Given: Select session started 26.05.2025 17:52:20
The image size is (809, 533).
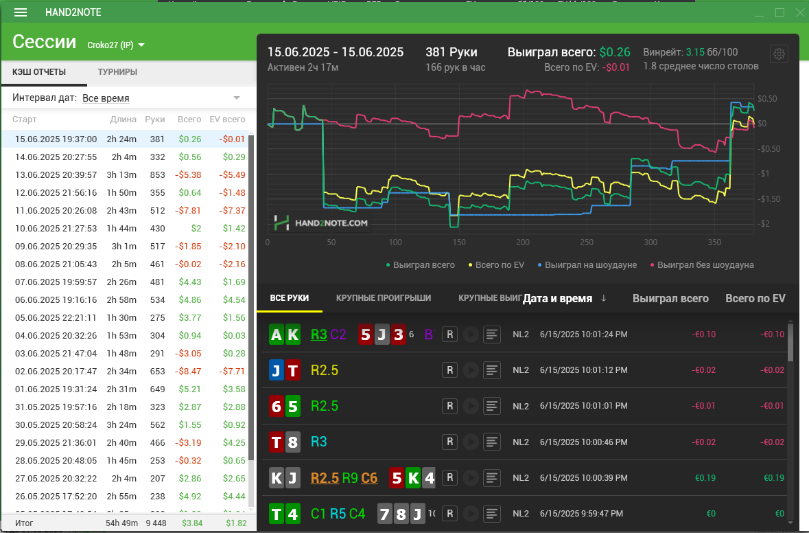Looking at the screenshot, I should 125,497.
